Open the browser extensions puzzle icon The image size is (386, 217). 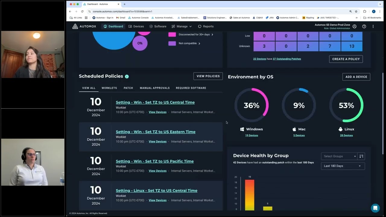point(365,11)
